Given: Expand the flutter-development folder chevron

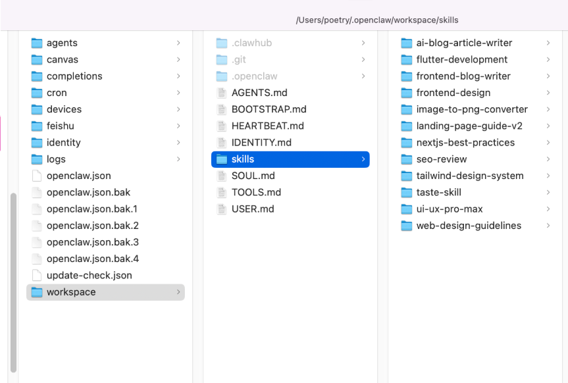Looking at the screenshot, I should pos(548,59).
